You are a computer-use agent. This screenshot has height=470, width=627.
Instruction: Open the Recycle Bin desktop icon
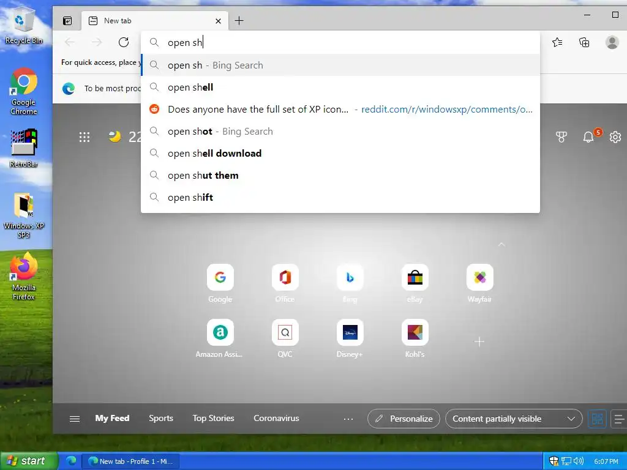point(23,26)
